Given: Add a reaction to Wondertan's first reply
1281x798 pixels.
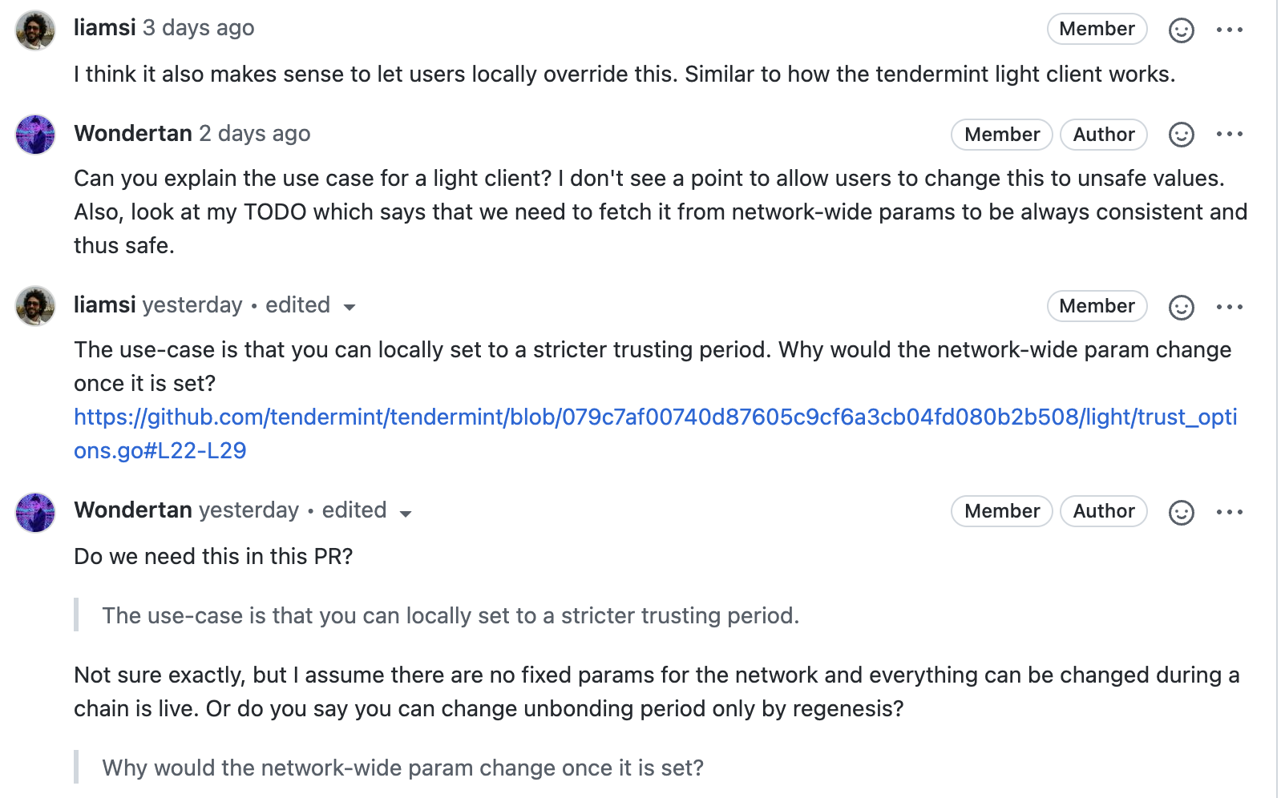Looking at the screenshot, I should [x=1181, y=135].
